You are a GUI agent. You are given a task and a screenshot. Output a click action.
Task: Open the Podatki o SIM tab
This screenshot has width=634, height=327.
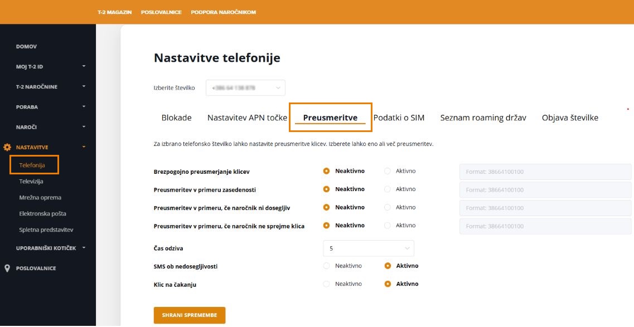tap(399, 118)
